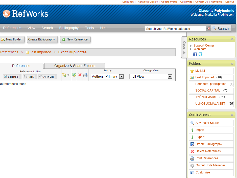Click the Customize window icon in Quick Access
This screenshot has width=237, height=178.
click(x=192, y=172)
